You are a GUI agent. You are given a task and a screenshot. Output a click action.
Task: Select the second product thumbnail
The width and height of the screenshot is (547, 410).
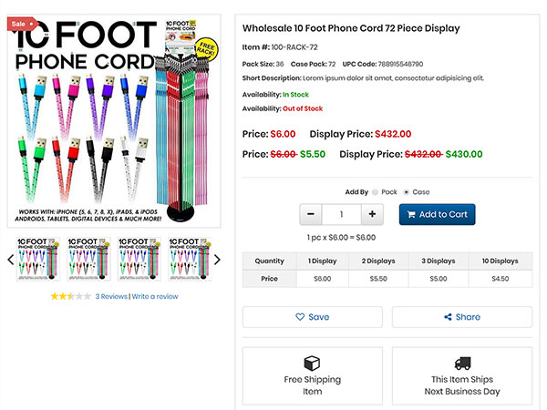click(x=89, y=259)
